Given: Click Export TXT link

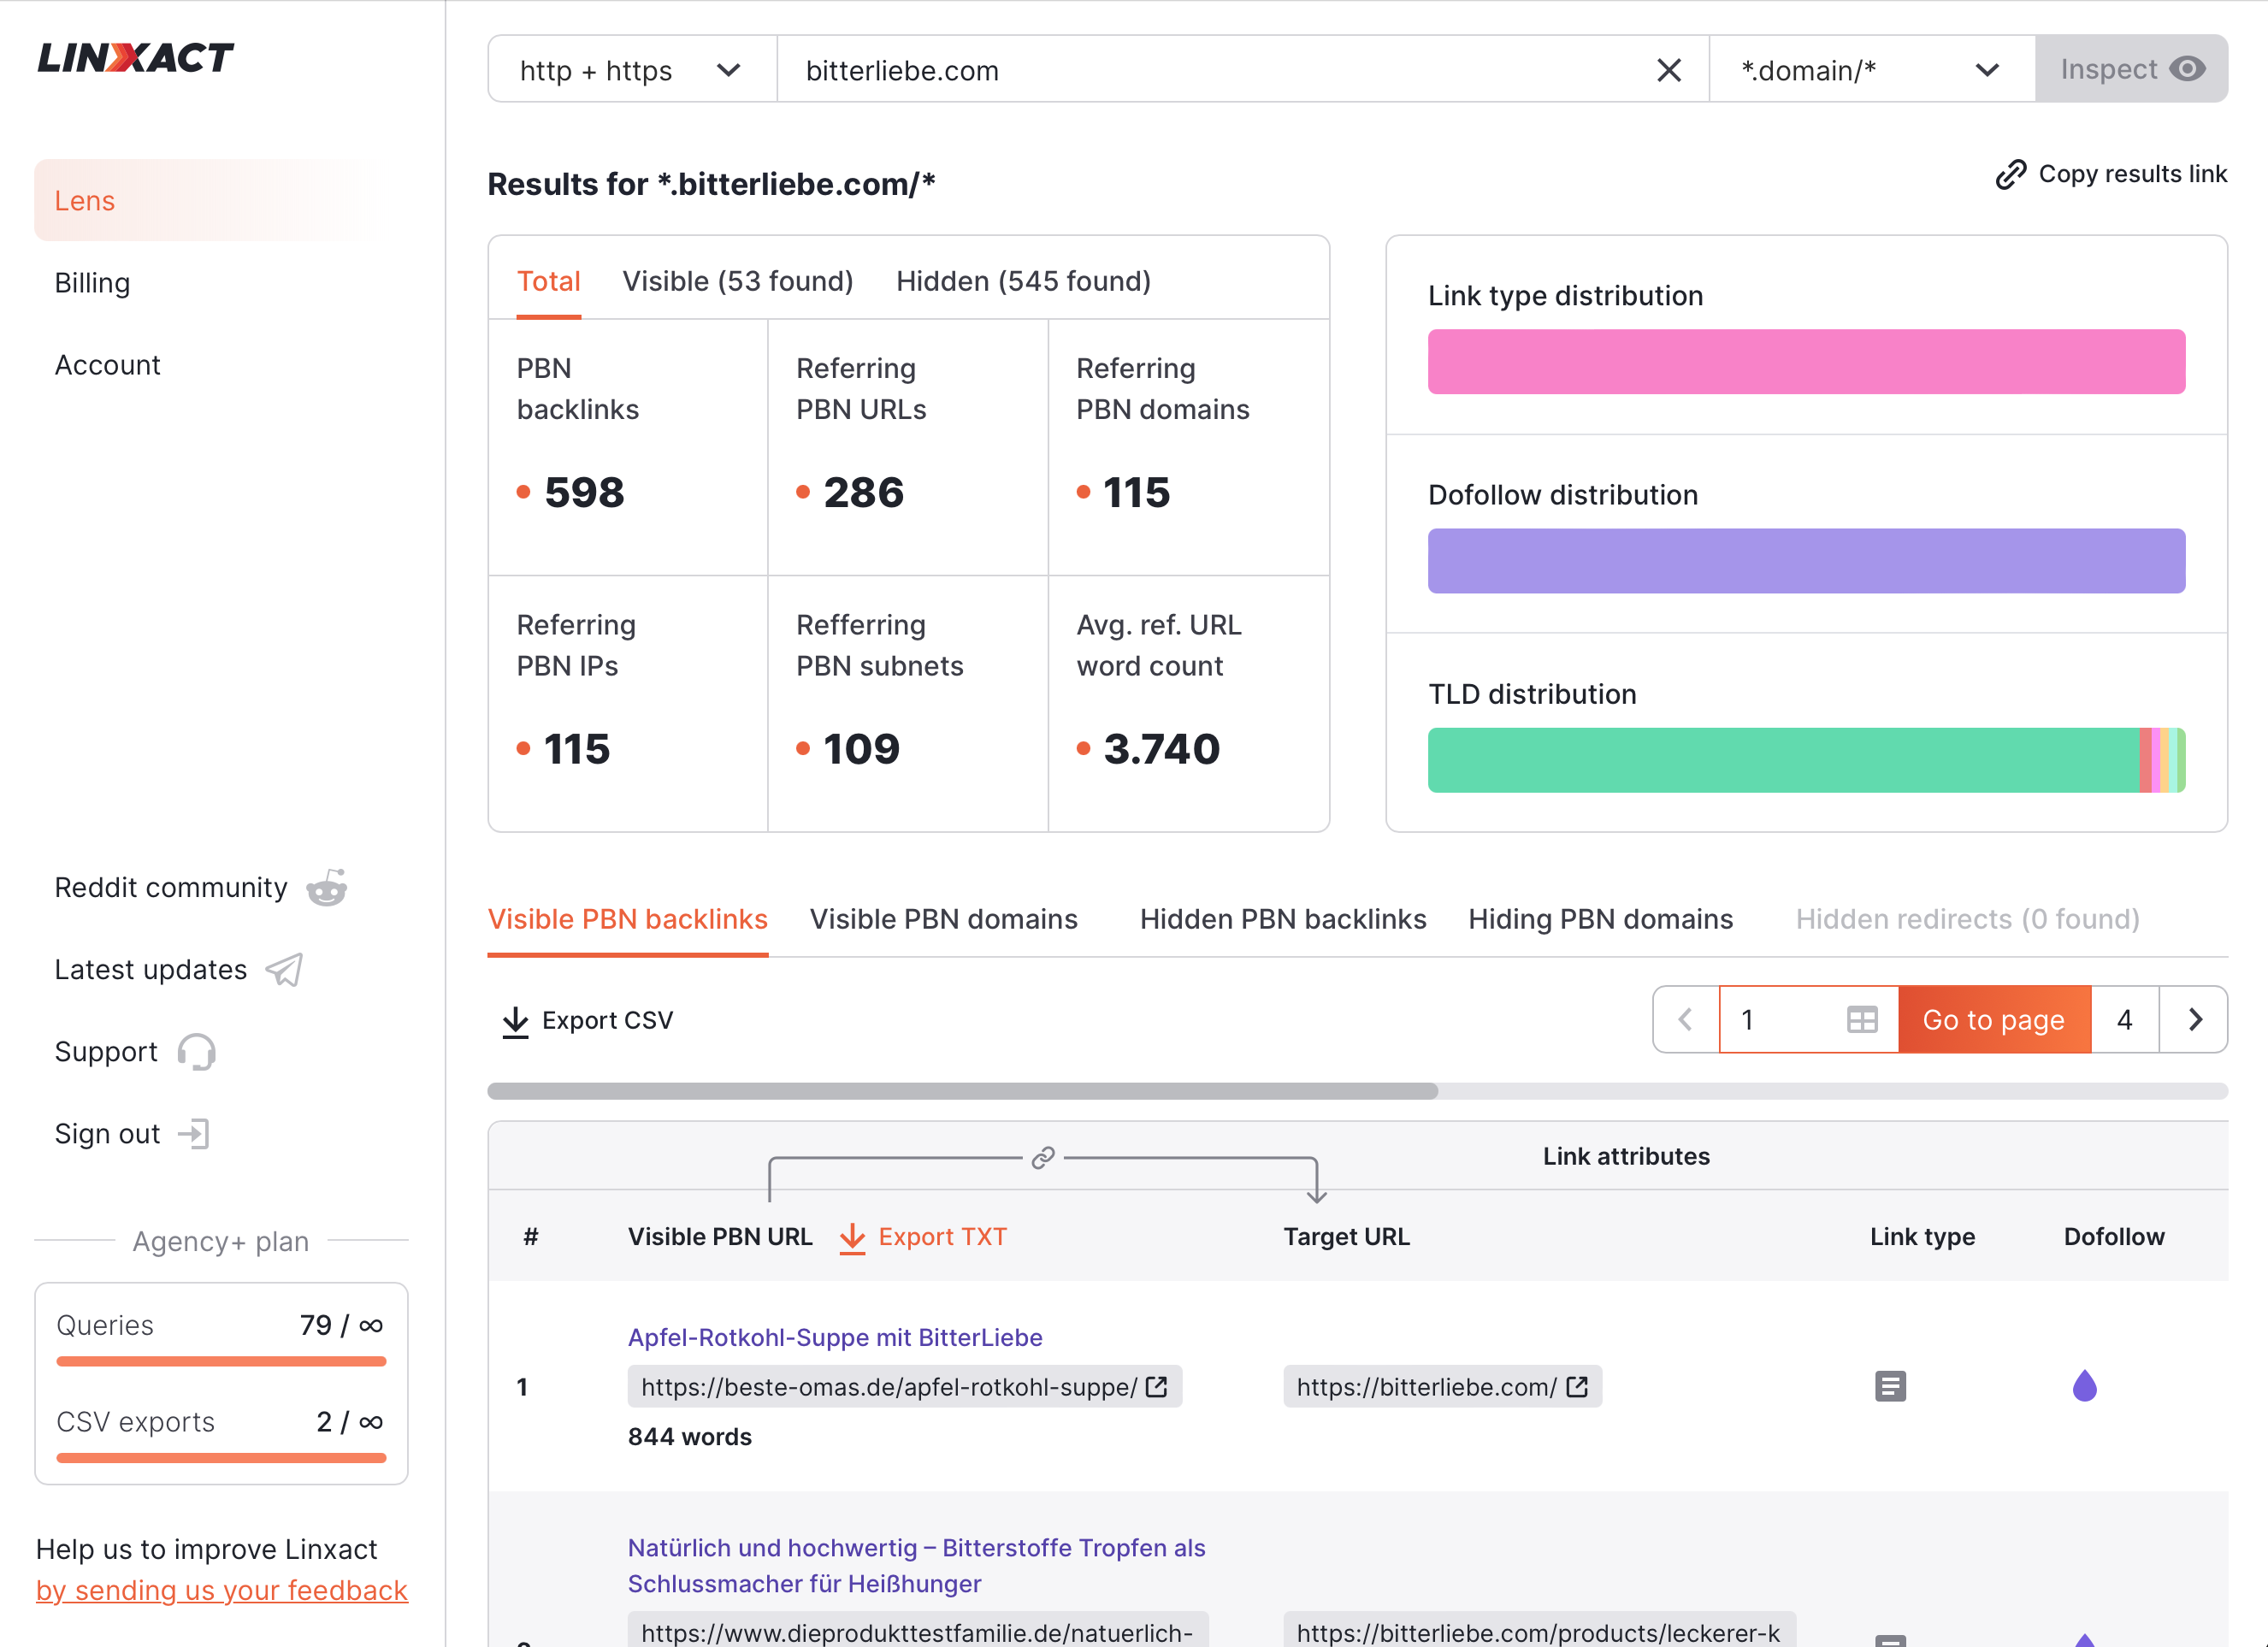Looking at the screenshot, I should (923, 1237).
